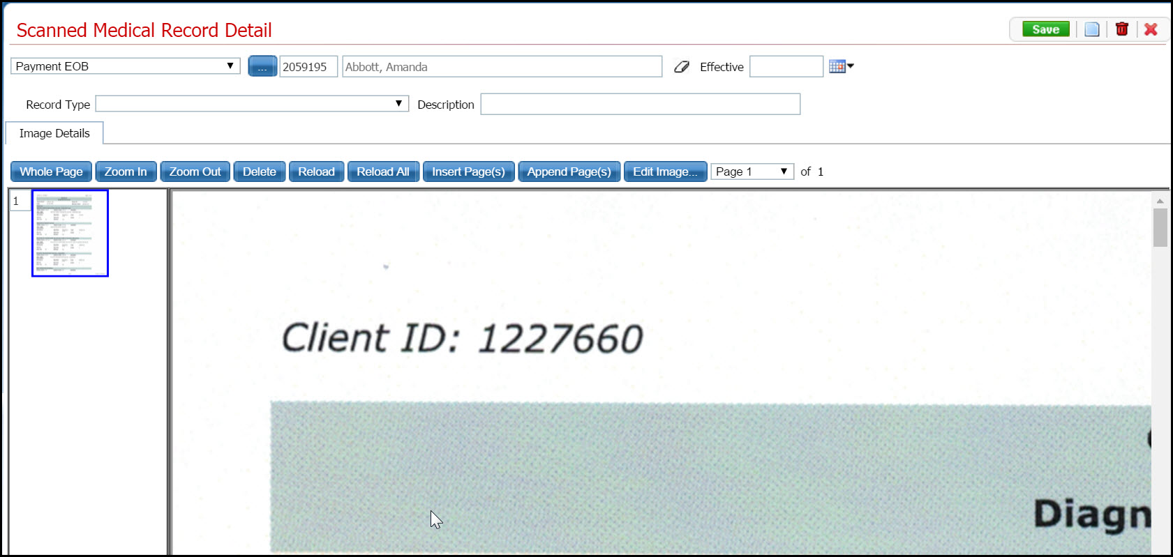1173x557 pixels.
Task: Select the page 1 thumbnail
Action: pos(70,233)
